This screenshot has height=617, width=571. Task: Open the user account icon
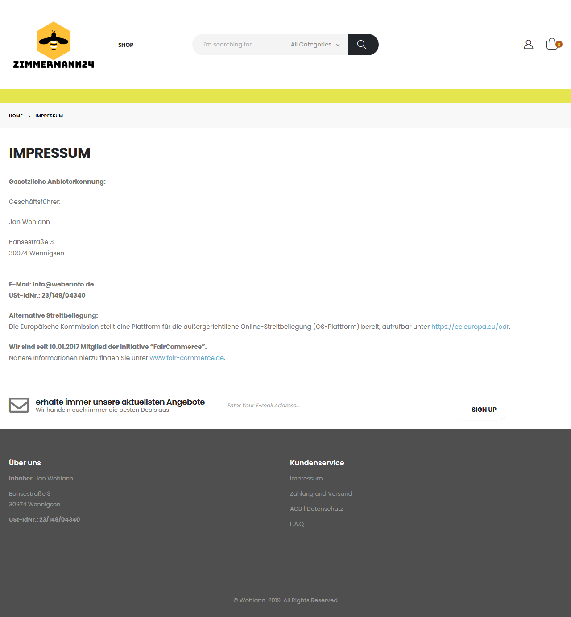[528, 44]
